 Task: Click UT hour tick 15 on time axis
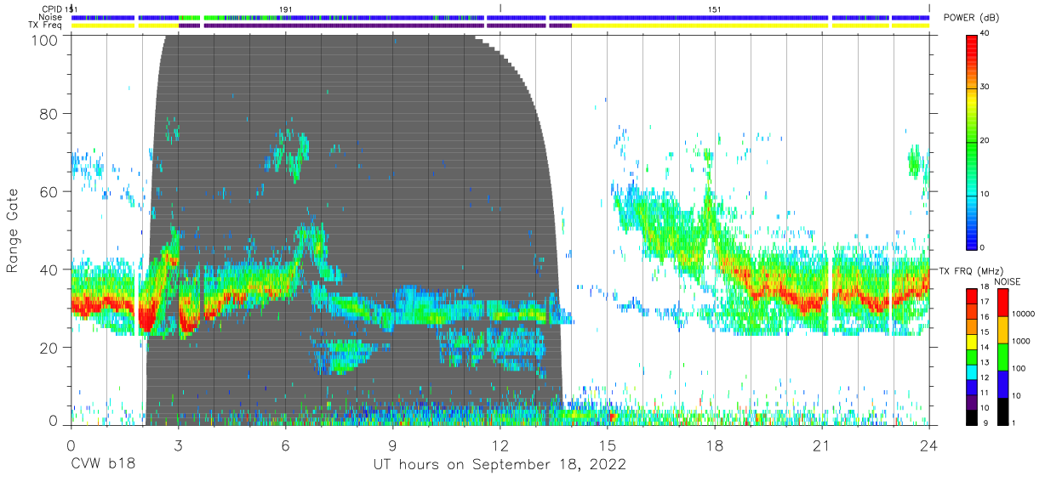point(608,444)
